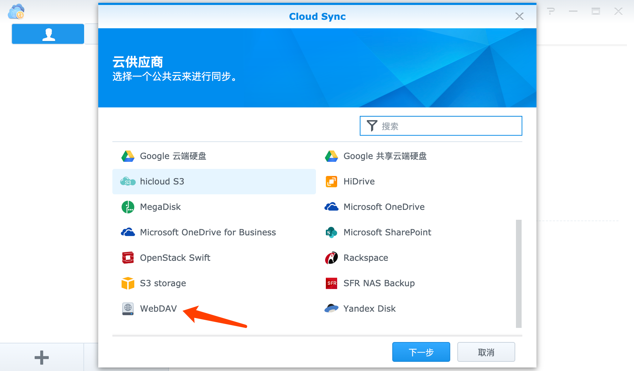Click the HiDrive provider icon
Screen dimensions: 634x371
click(331, 181)
